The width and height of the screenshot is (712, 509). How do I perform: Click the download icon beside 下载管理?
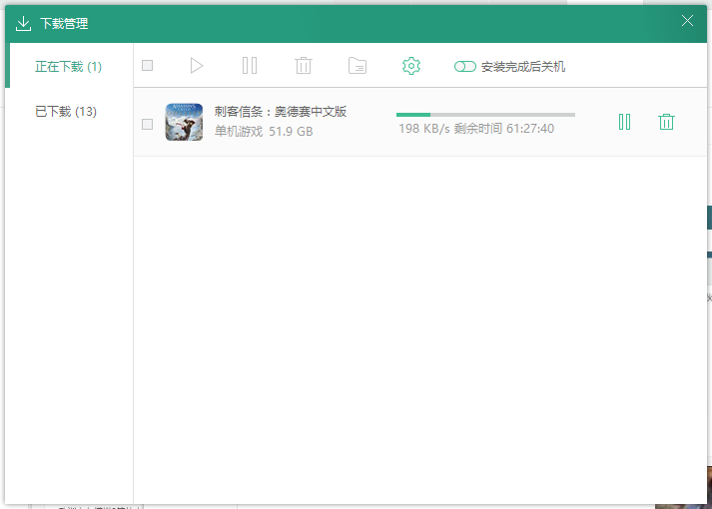click(x=23, y=24)
